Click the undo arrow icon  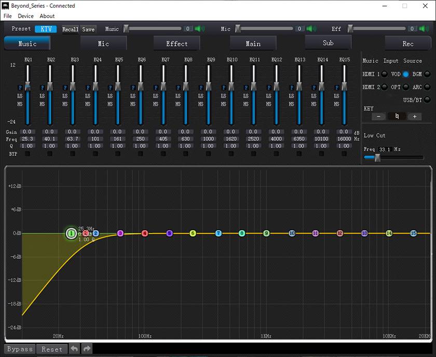(75, 349)
